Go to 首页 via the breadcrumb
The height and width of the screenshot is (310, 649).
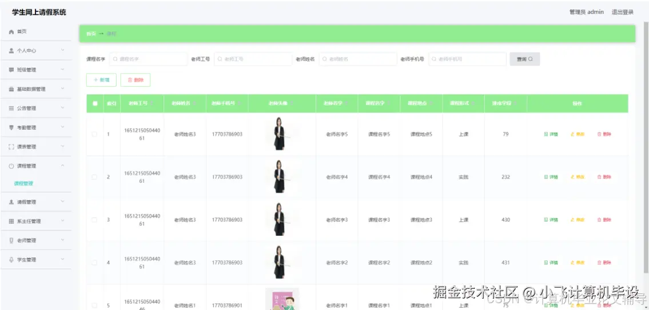pos(91,34)
